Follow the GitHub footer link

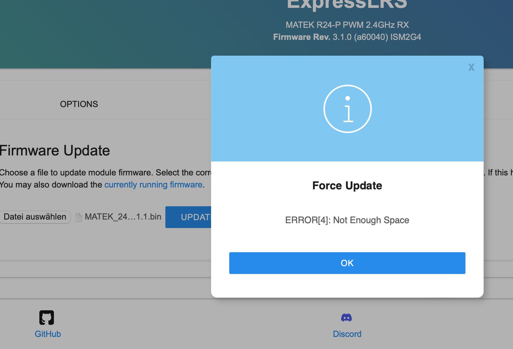(48, 334)
